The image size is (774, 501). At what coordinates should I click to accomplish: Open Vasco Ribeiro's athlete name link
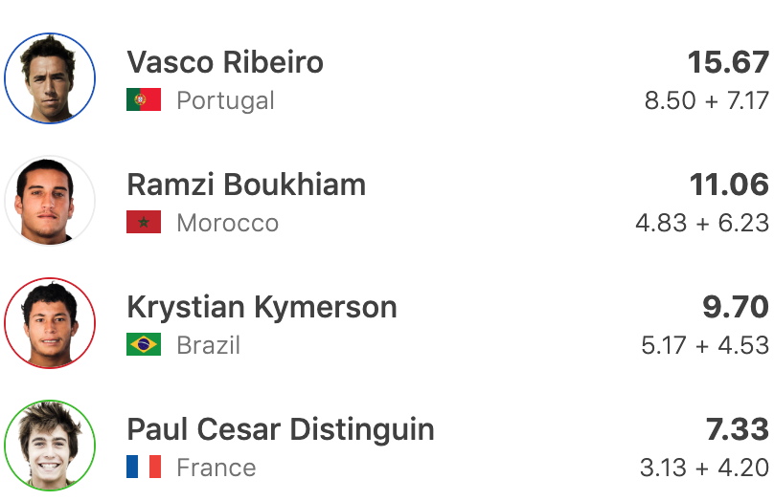(x=225, y=62)
